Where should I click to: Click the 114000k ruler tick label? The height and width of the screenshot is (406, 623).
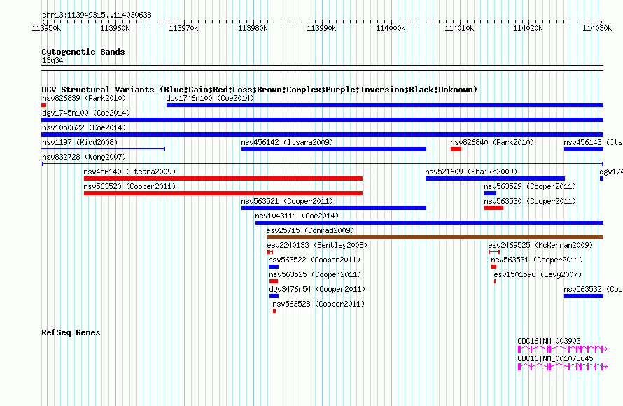(391, 28)
